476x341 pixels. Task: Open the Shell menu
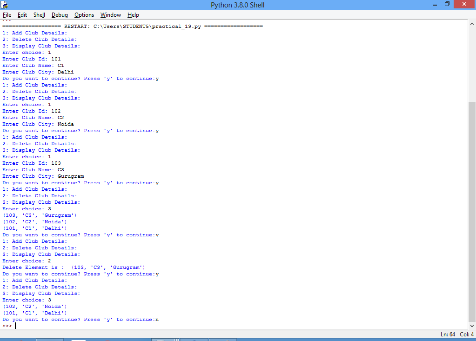tap(39, 14)
